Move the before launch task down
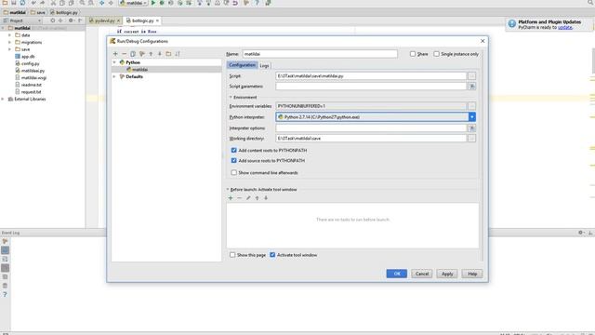Image resolution: width=595 pixels, height=335 pixels. [266, 198]
